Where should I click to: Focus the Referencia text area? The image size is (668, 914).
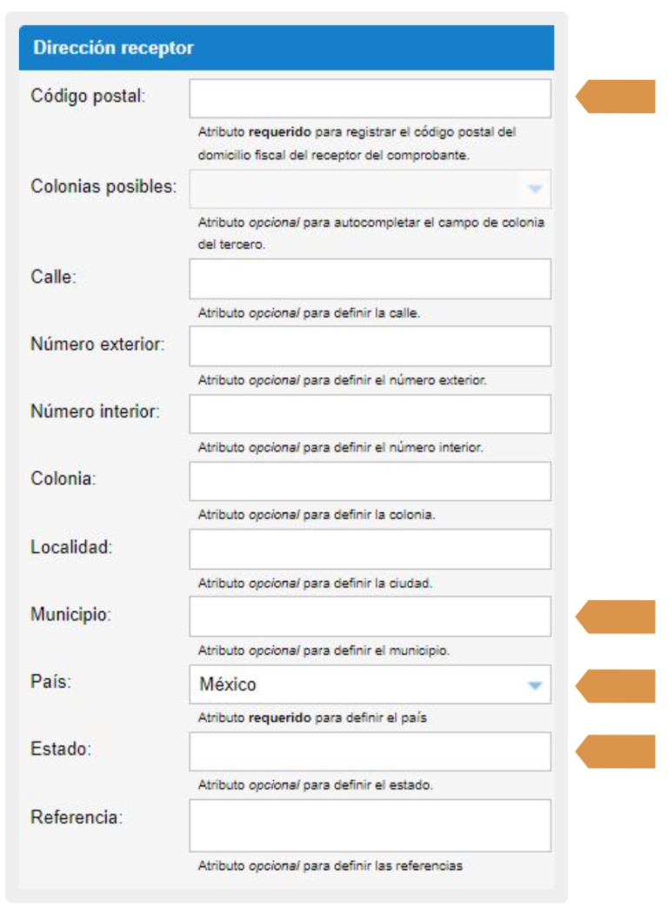(x=370, y=825)
